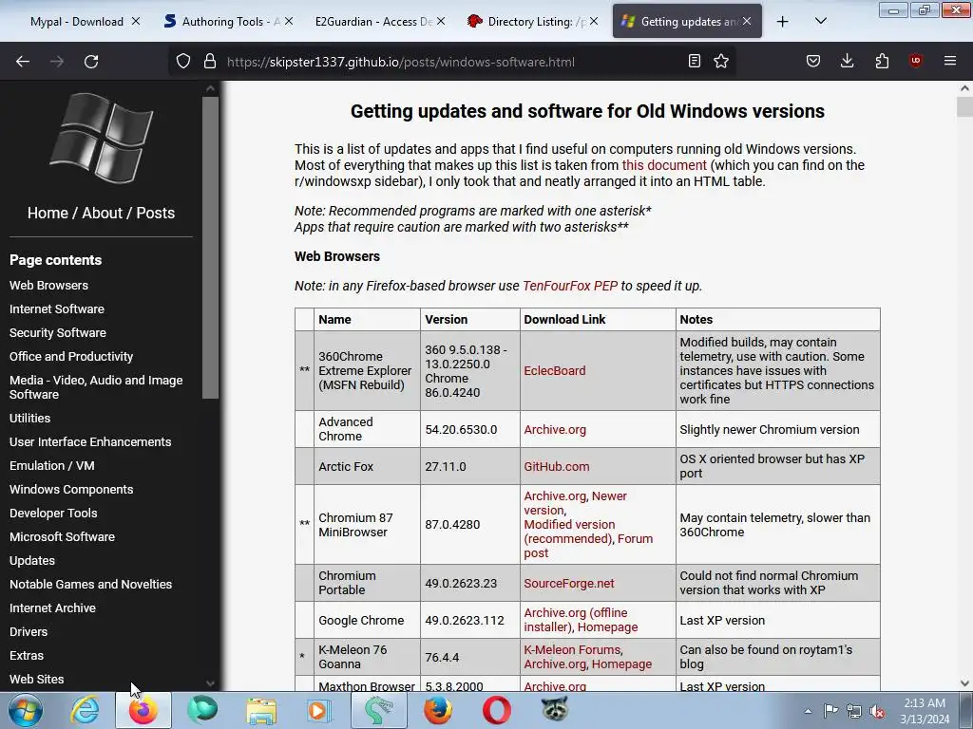View site security padlock info
Screen dimensions: 973x729
(210, 61)
